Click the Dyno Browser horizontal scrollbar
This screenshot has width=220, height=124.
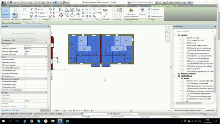tap(189, 103)
